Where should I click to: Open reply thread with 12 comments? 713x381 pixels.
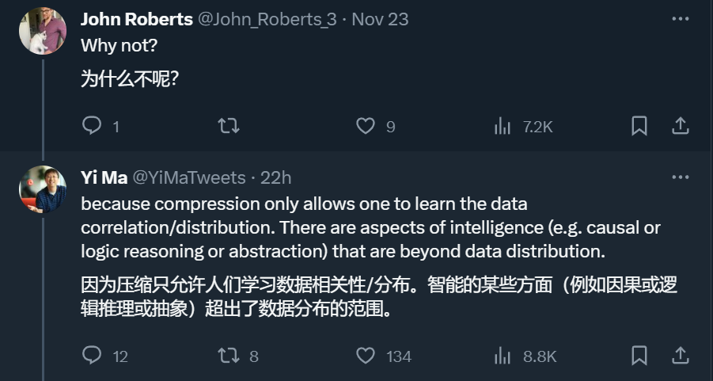(x=104, y=356)
